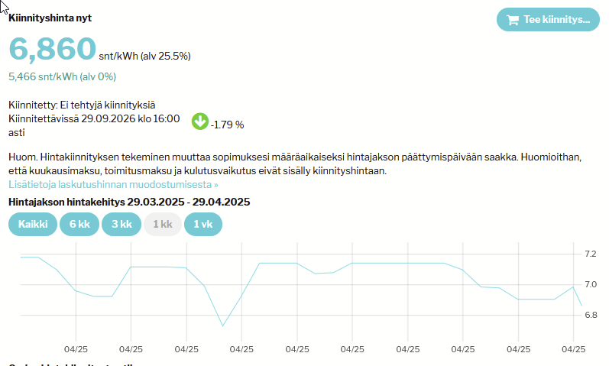This screenshot has width=609, height=366.
Task: Switch chart to 1 vk view
Action: pyautogui.click(x=202, y=225)
